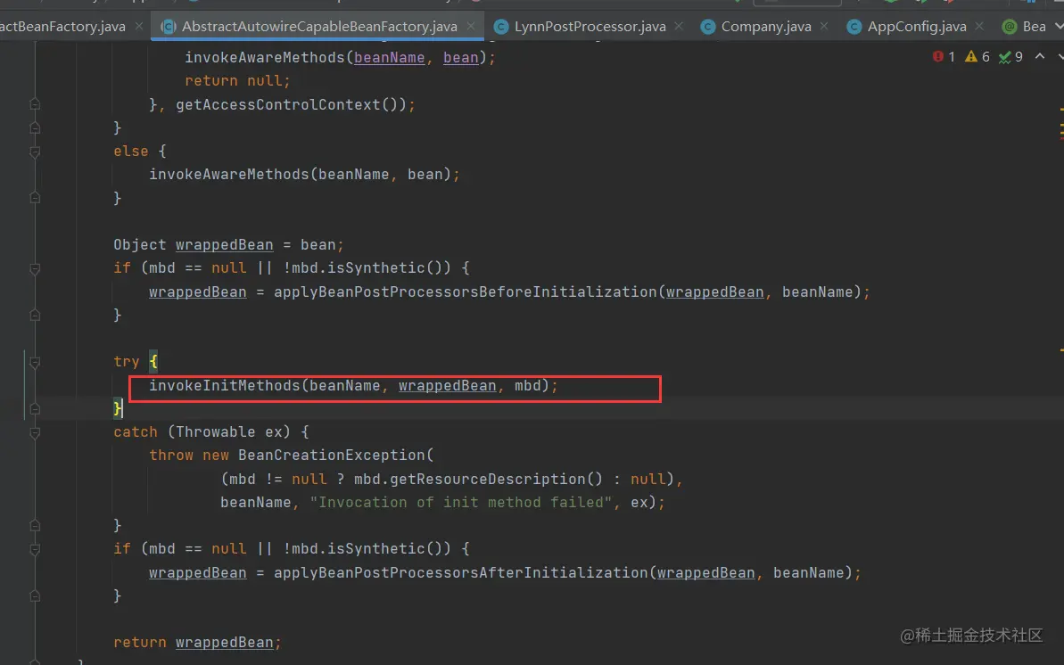1064x665 pixels.
Task: Click BeanCreationException constructor name
Action: click(331, 456)
